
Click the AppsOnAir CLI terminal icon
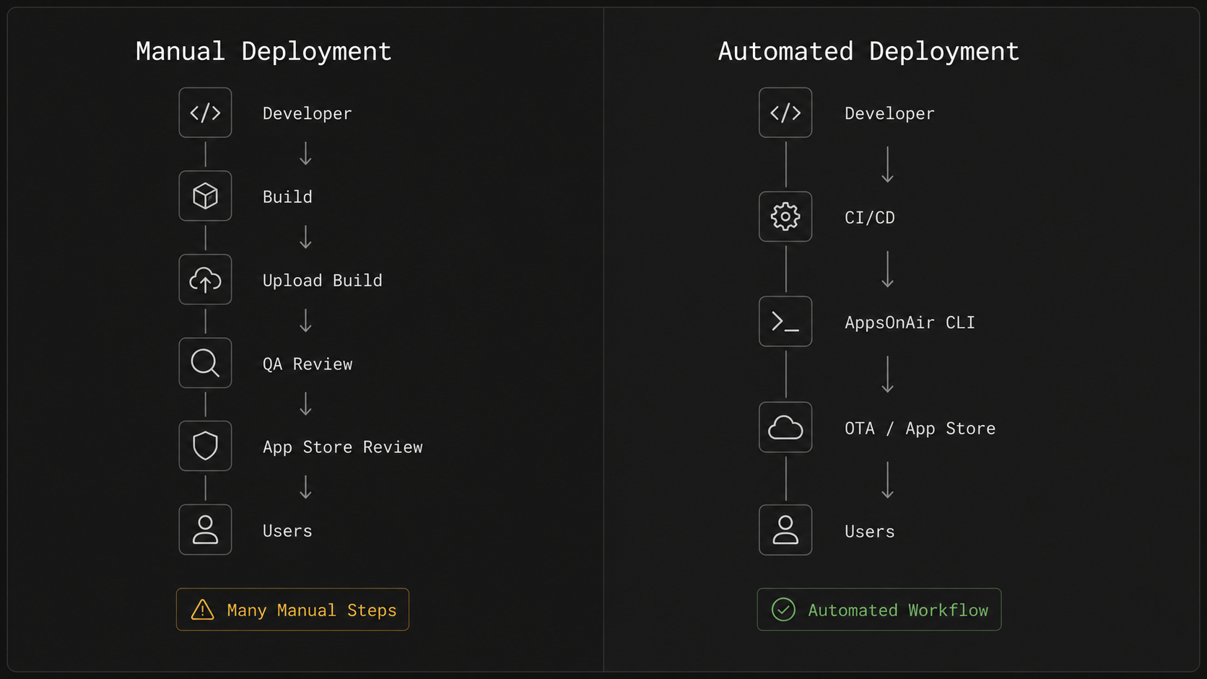785,321
